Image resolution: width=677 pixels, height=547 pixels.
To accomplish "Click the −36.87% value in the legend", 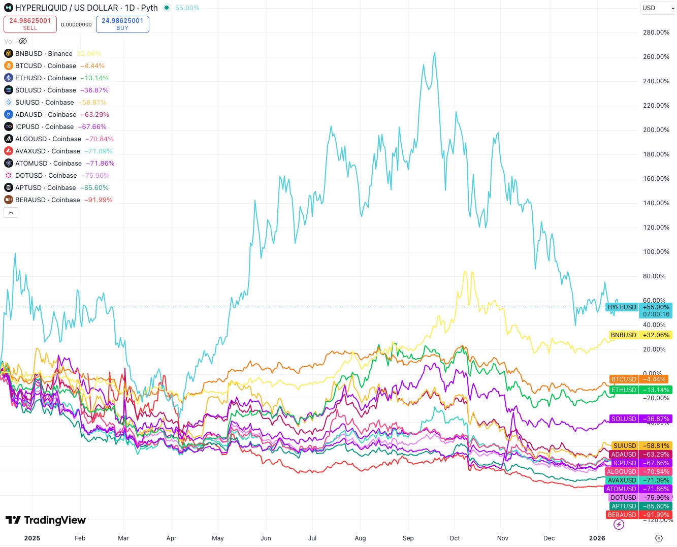I will pos(94,90).
